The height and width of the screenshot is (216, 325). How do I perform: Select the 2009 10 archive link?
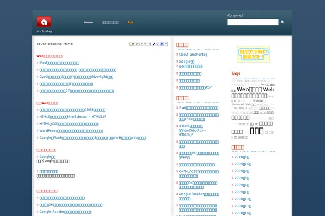point(243,164)
